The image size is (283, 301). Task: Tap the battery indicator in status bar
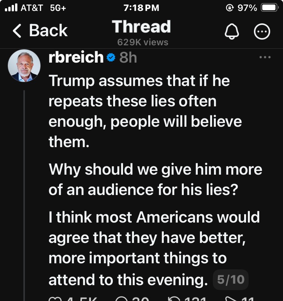pyautogui.click(x=269, y=8)
